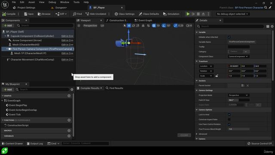Select Mesh (CharacterMesh0) component

point(26,45)
